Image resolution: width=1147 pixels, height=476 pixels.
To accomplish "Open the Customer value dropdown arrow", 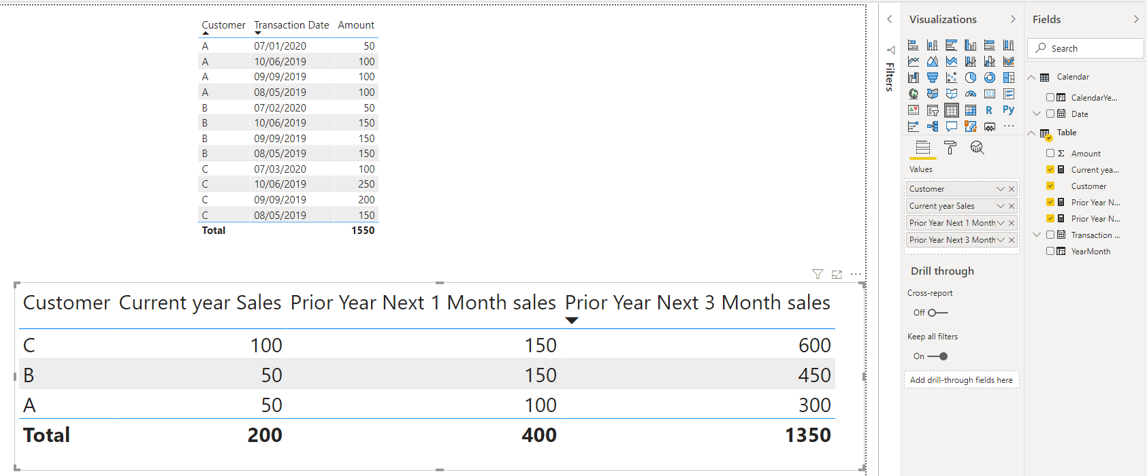I will point(1001,189).
